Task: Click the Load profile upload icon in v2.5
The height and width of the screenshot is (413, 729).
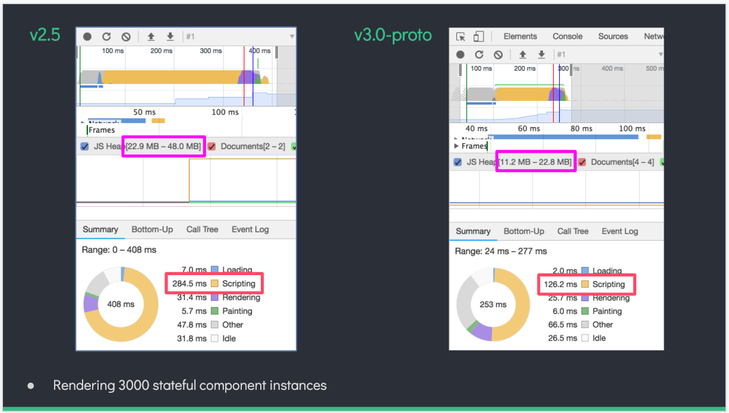Action: [151, 36]
